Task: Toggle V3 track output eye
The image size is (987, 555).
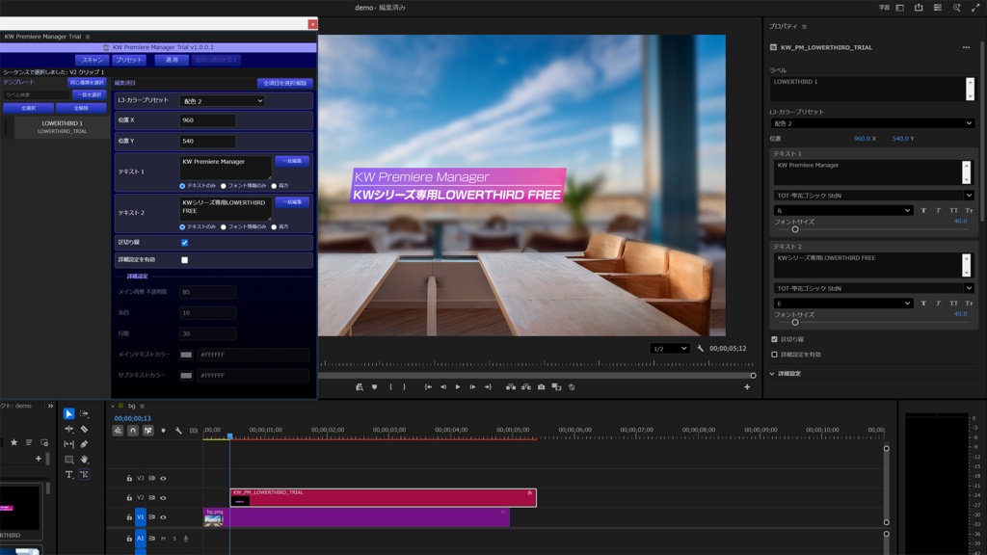Action: [163, 478]
